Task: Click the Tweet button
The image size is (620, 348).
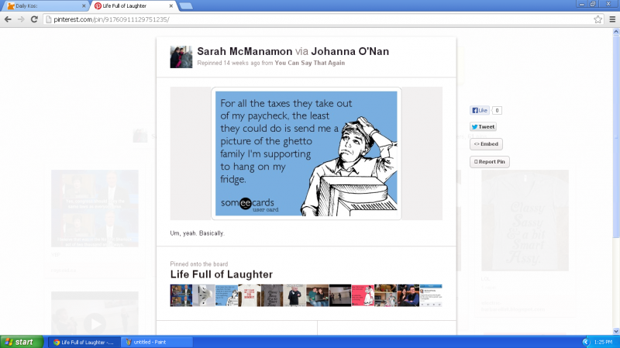Action: [483, 126]
